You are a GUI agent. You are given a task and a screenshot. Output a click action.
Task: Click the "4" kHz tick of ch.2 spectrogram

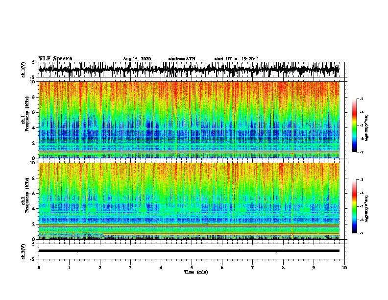pyautogui.click(x=34, y=209)
